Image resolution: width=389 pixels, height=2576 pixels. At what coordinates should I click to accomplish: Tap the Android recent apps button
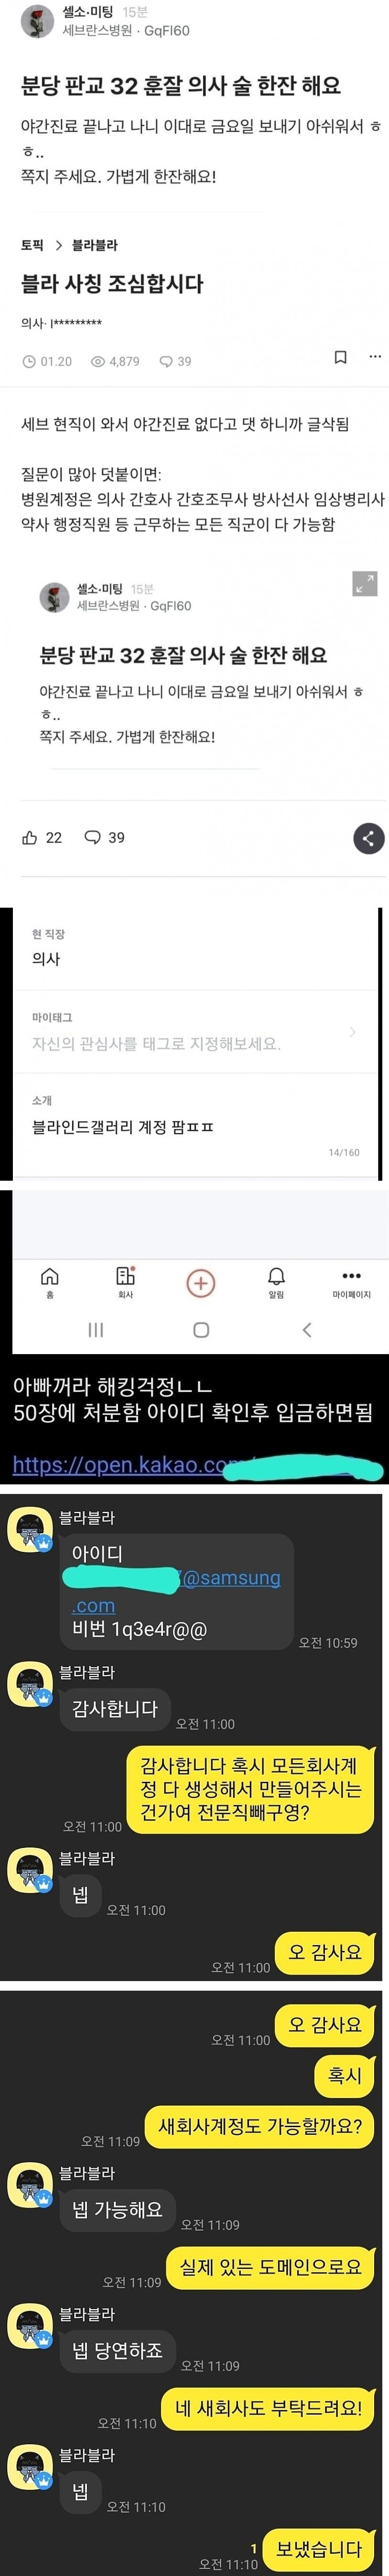pos(96,1329)
